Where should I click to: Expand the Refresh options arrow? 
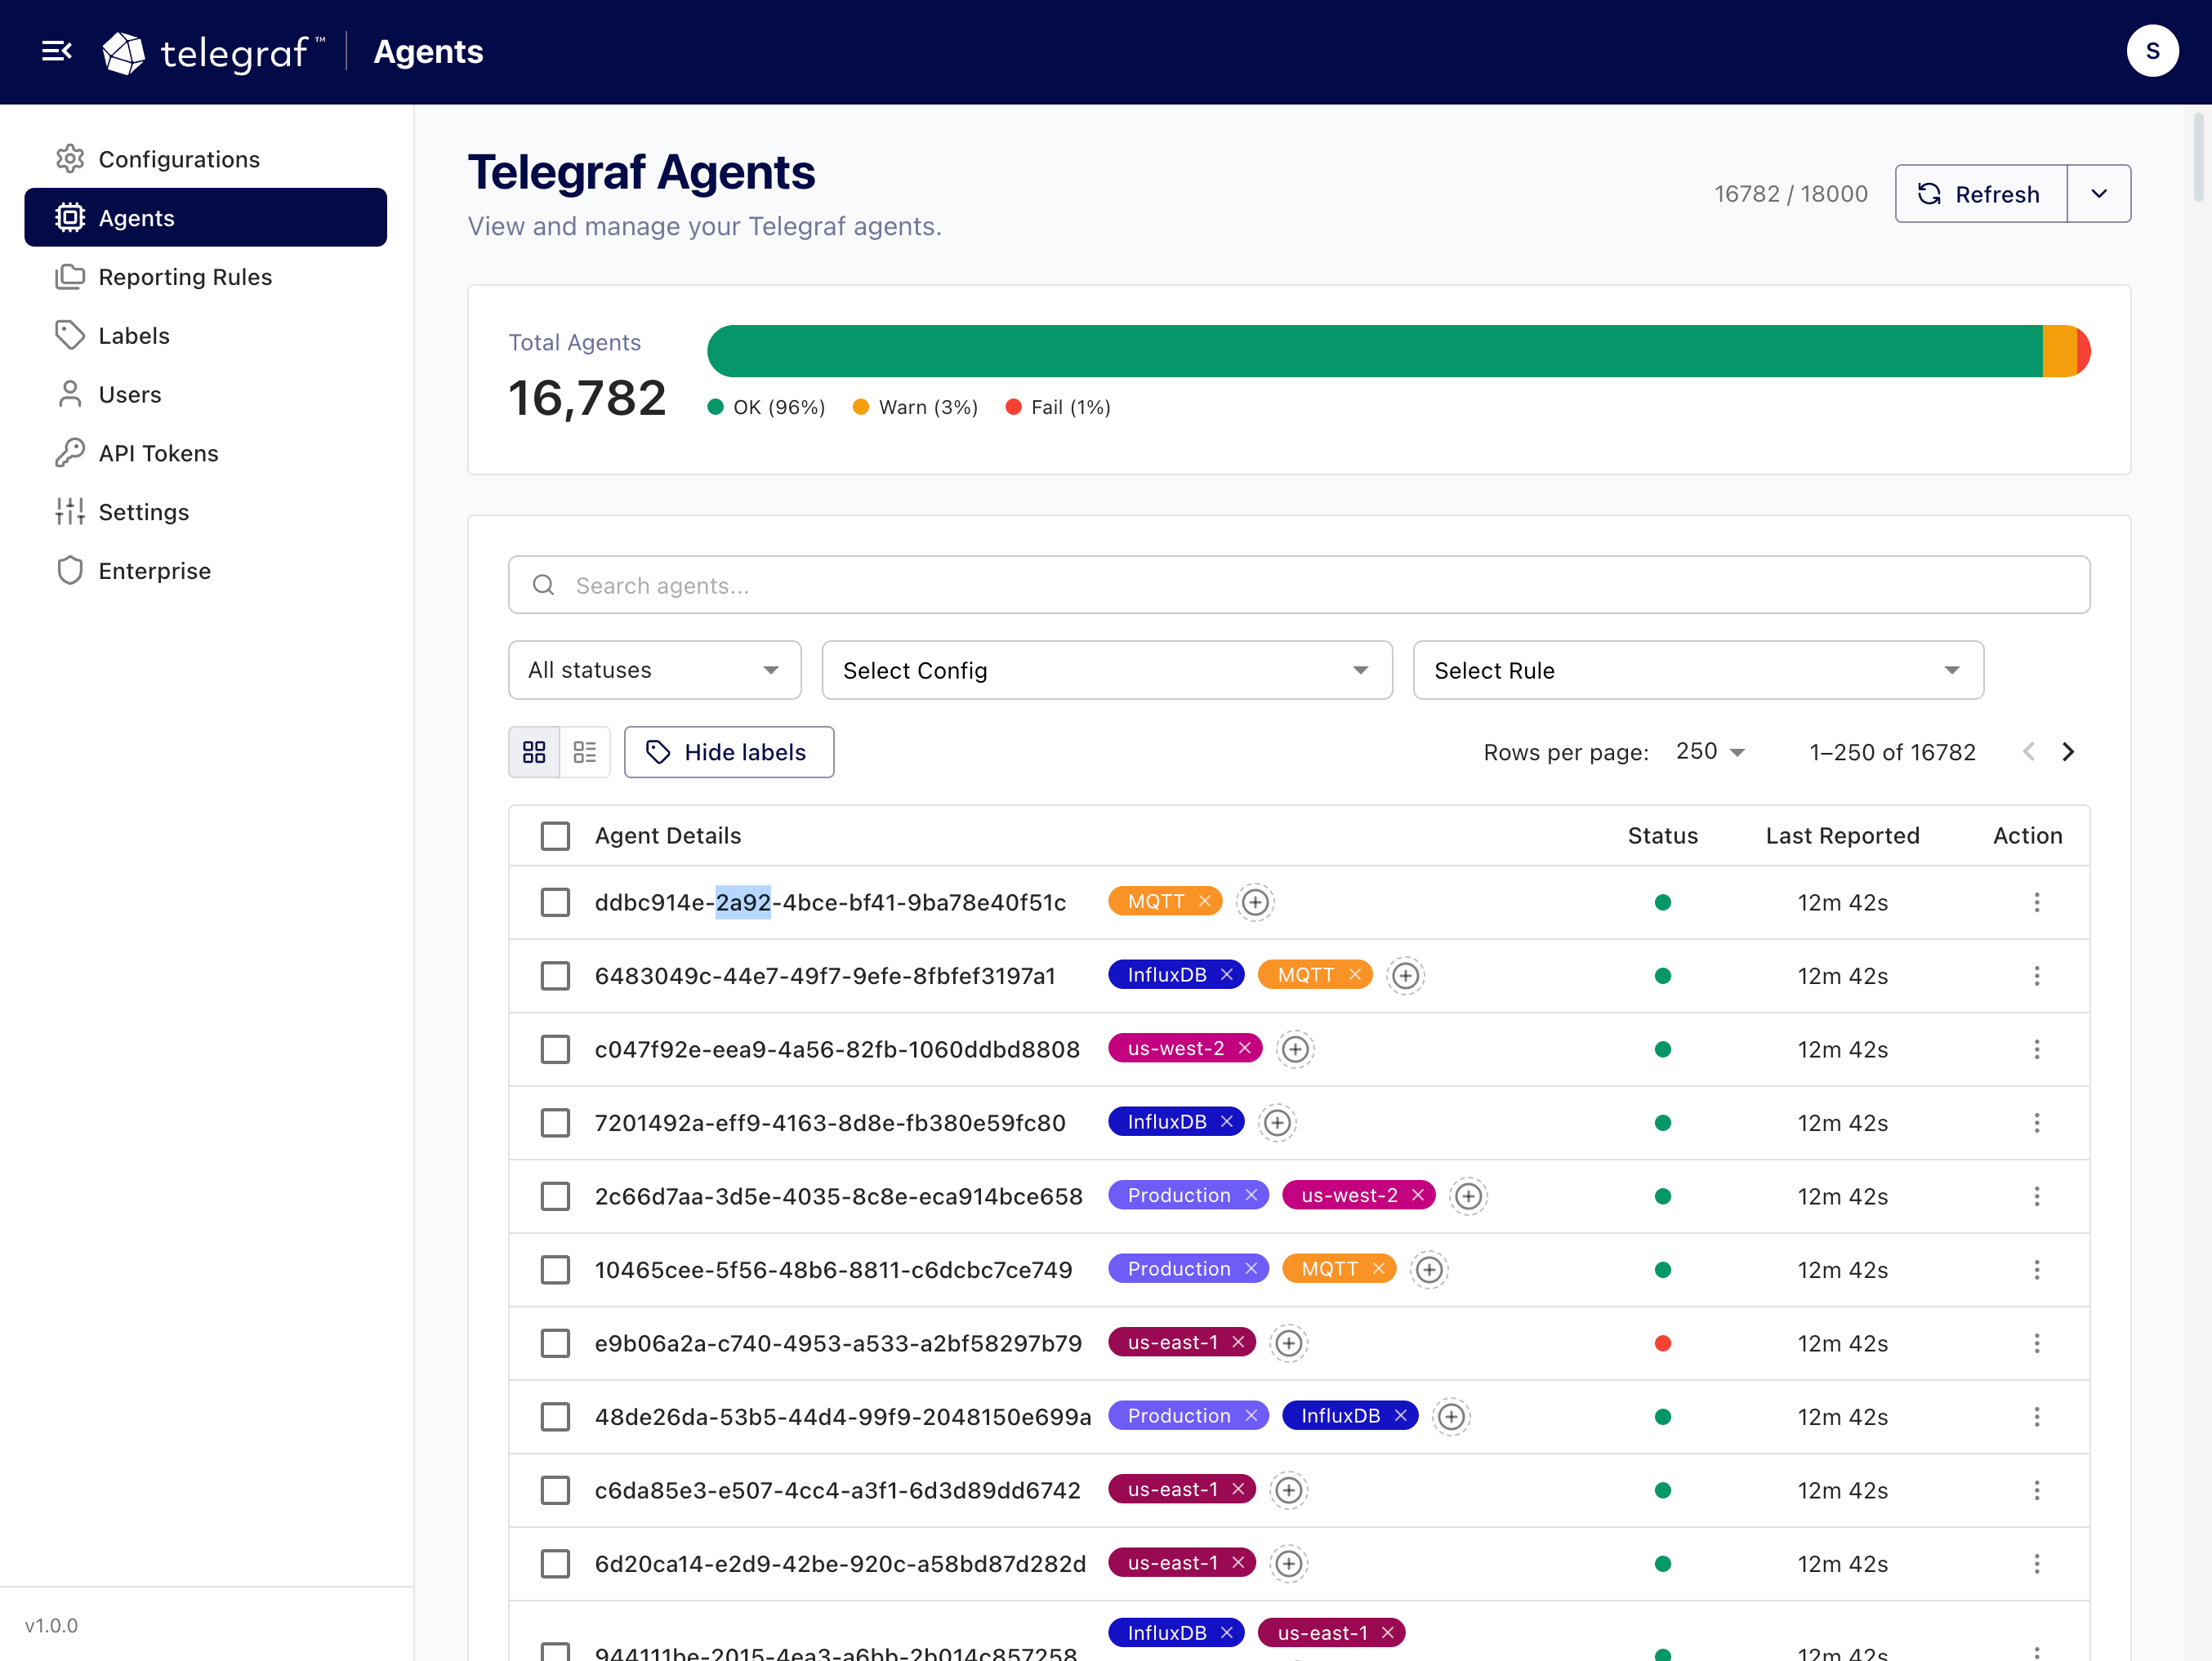pos(2098,194)
